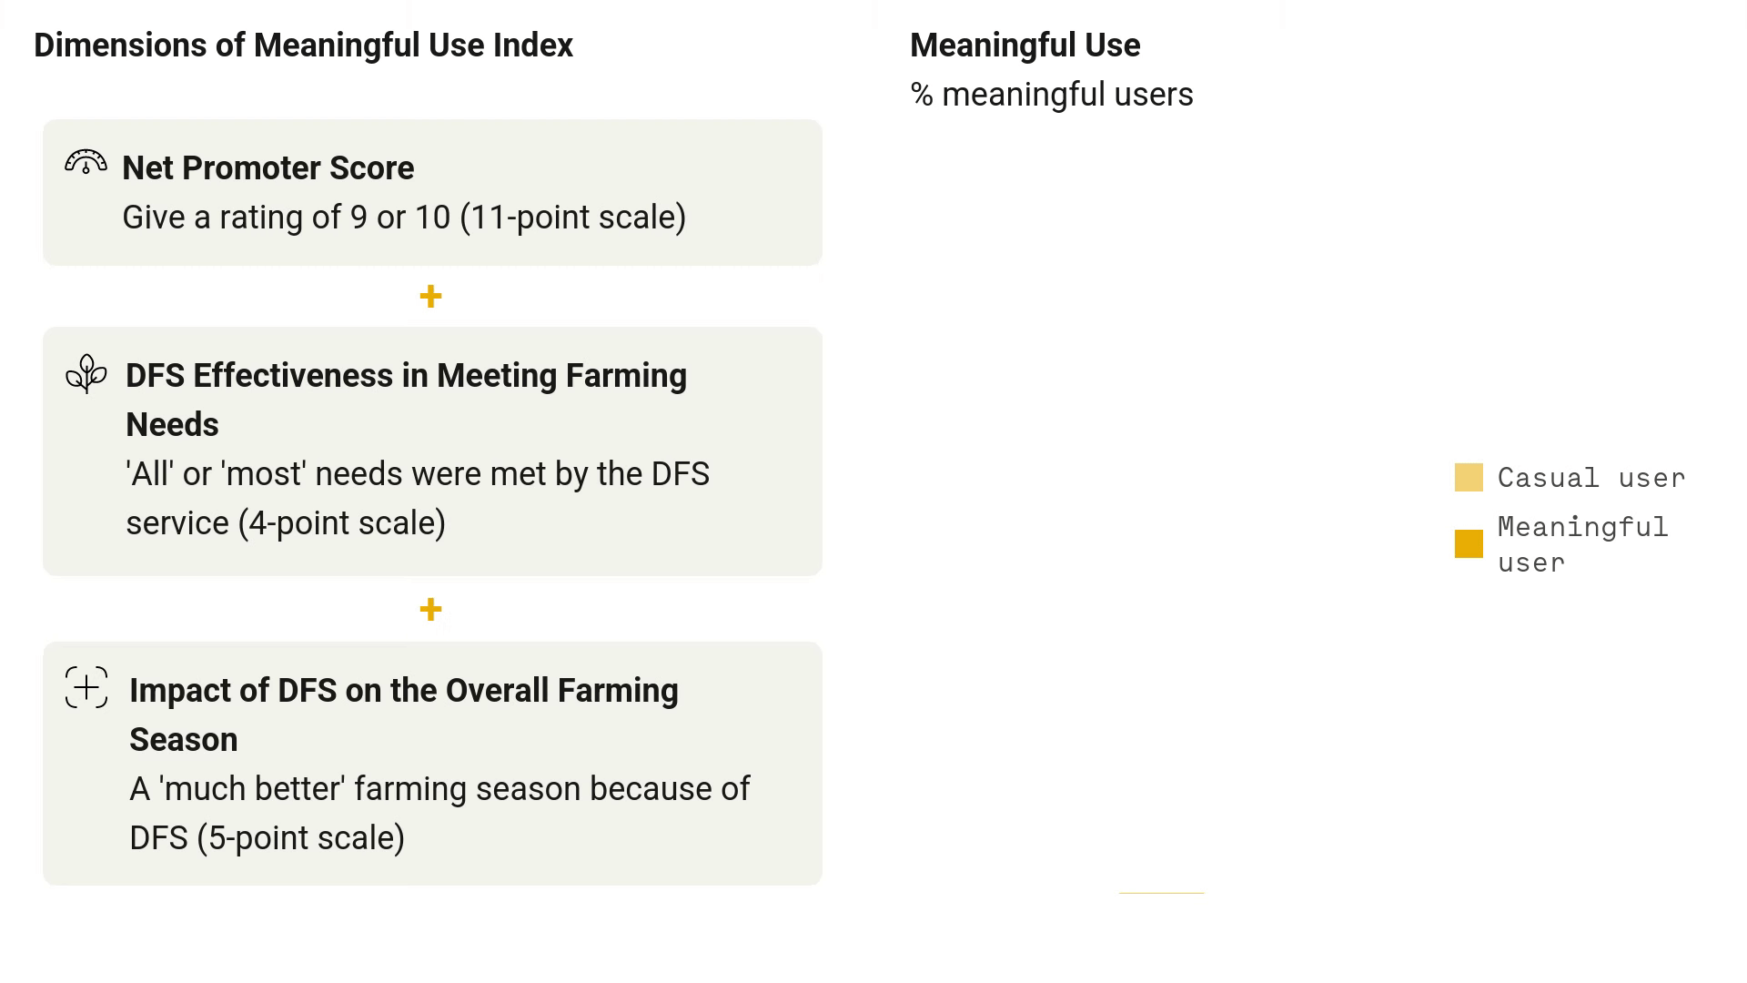1747x983 pixels.
Task: Click the thin yellow line below the chart
Action: [1161, 893]
